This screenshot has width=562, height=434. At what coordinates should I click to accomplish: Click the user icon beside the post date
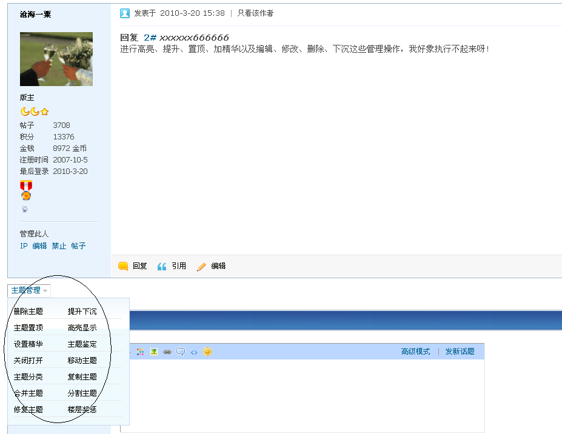click(x=125, y=13)
